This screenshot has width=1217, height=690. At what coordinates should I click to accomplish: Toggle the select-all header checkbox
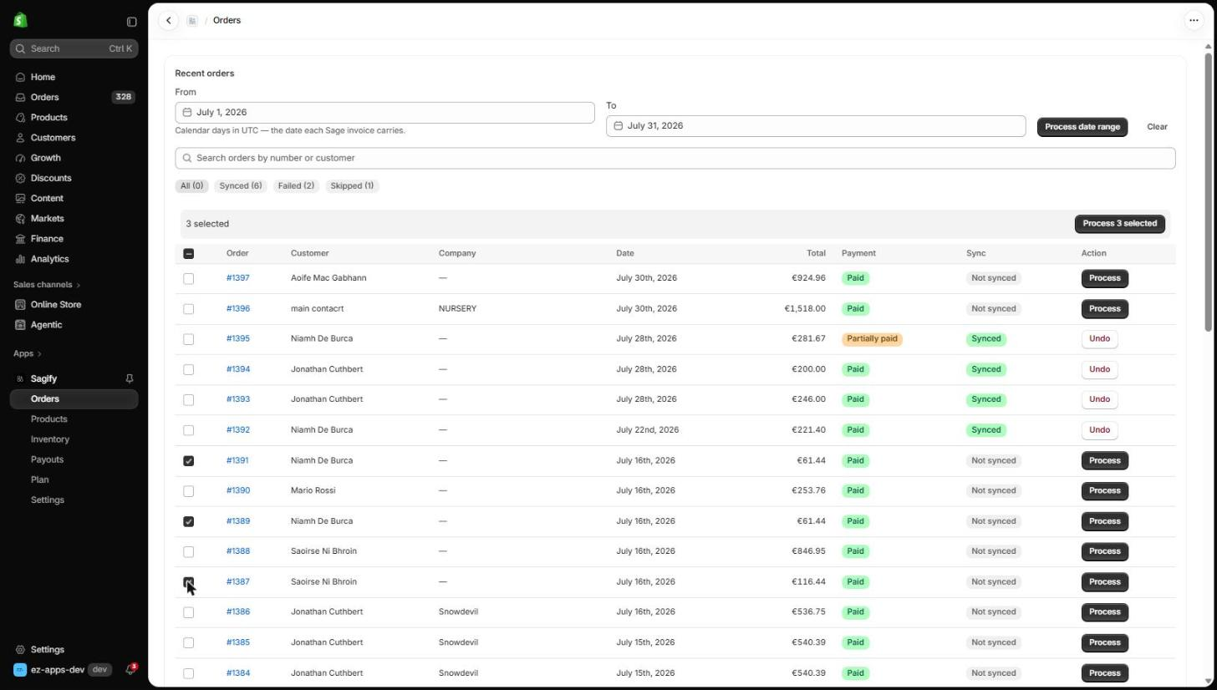[189, 254]
